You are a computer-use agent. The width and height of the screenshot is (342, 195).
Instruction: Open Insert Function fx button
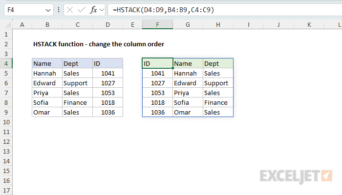pyautogui.click(x=93, y=10)
